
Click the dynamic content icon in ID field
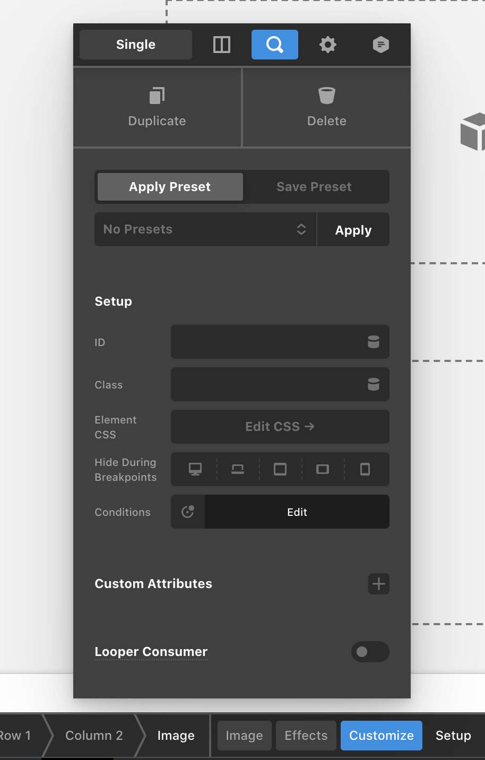[374, 342]
